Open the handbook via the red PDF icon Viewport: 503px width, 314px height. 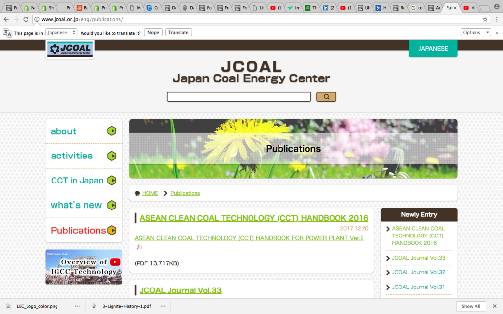pos(139,247)
